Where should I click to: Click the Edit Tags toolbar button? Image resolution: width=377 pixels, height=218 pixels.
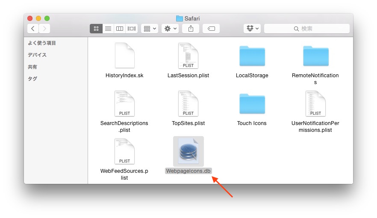[x=211, y=29]
